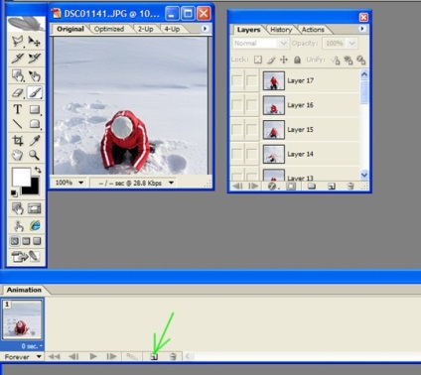The height and width of the screenshot is (375, 421).
Task: Open the Opacity slider dropdown arrow
Action: click(x=352, y=44)
